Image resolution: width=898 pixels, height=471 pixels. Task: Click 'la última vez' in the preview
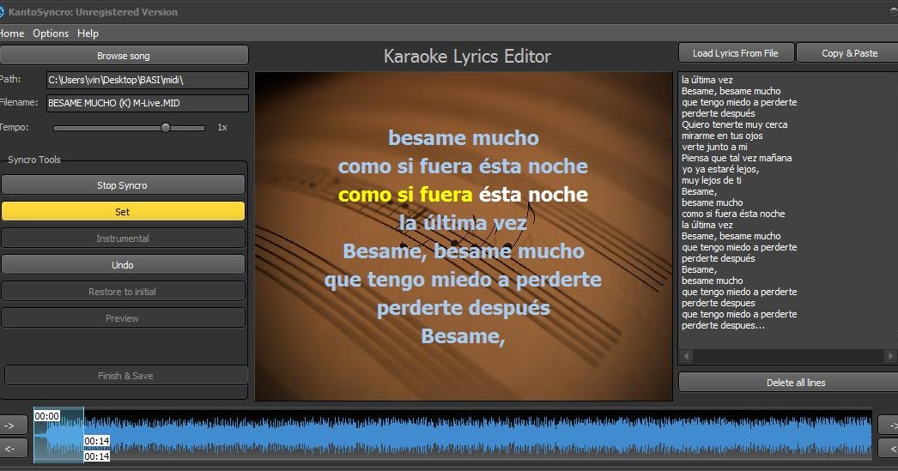pos(463,222)
